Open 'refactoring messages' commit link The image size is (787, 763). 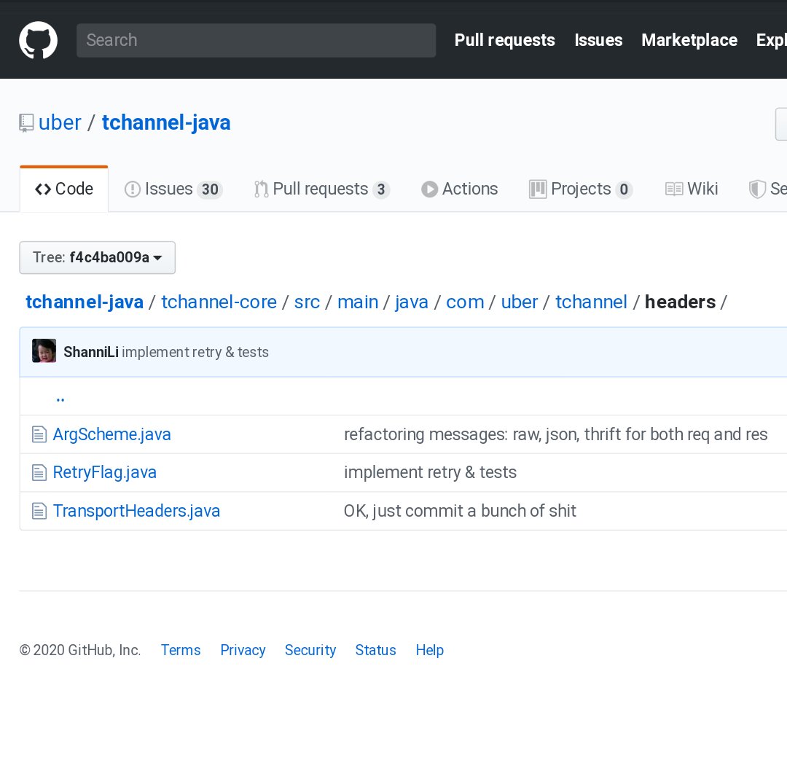555,434
